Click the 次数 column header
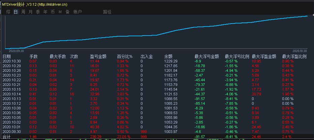The width and height of the screenshot is (314, 140). coord(74,57)
